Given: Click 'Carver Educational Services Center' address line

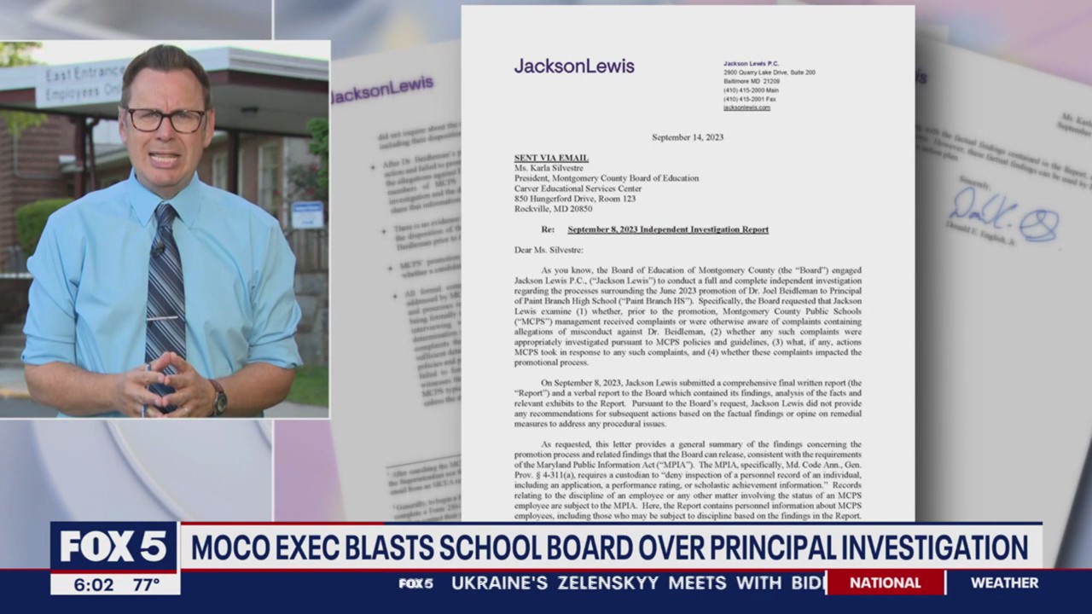Looking at the screenshot, I should point(578,188).
